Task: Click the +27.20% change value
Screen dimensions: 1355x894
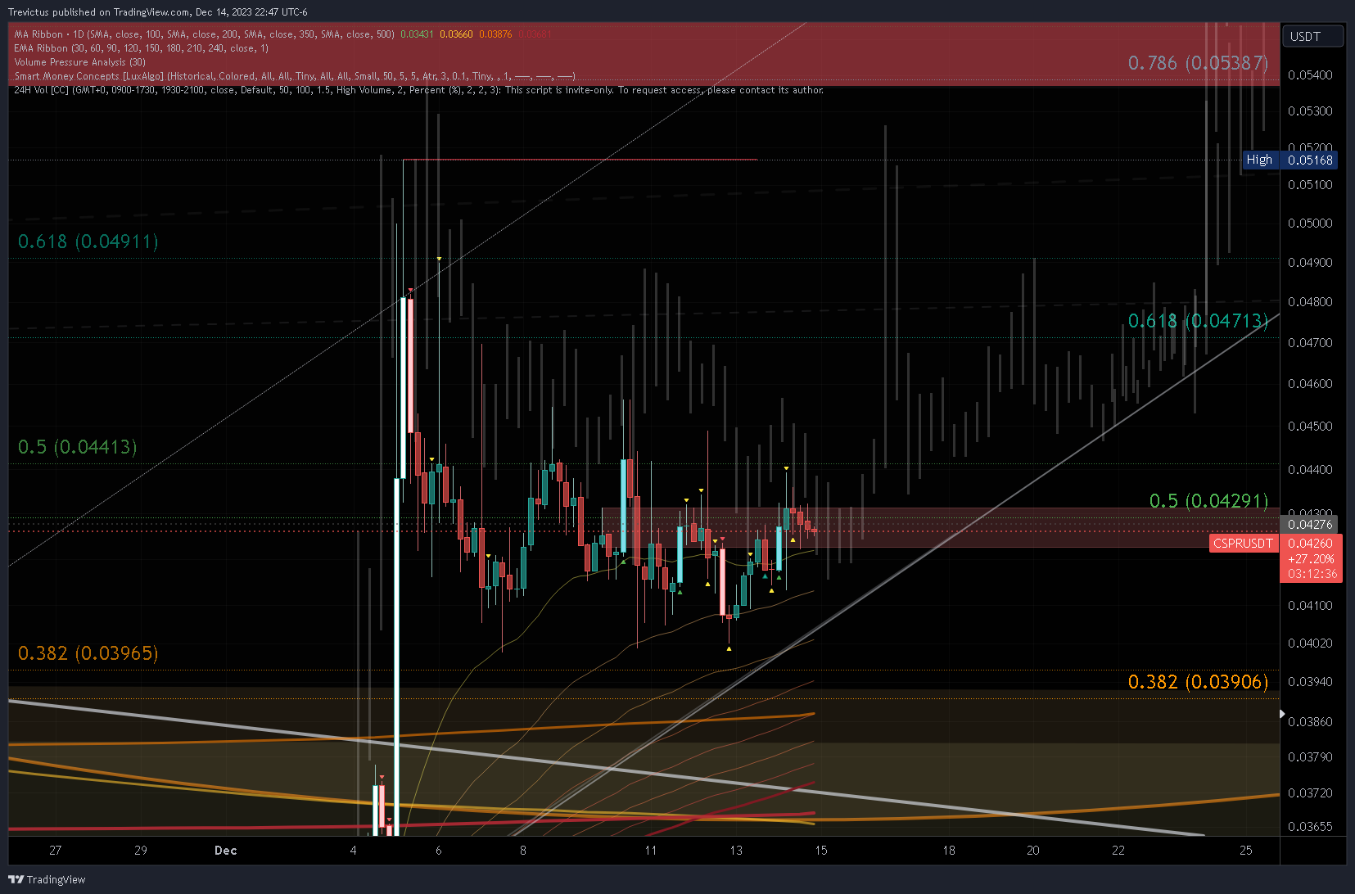Action: point(1311,559)
